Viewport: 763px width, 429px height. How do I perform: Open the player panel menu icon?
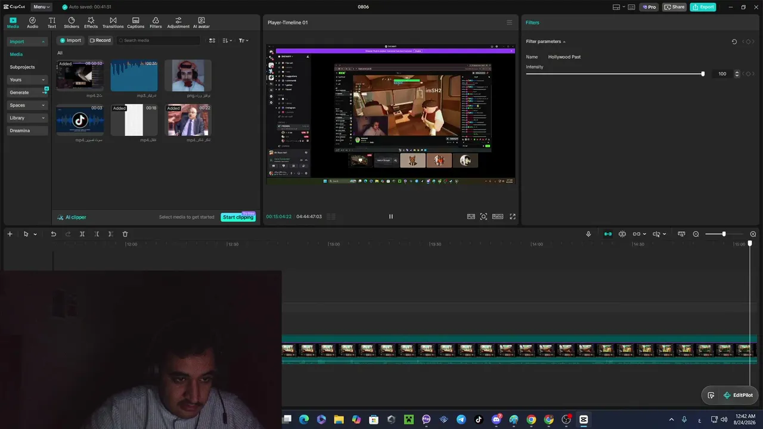pyautogui.click(x=509, y=23)
